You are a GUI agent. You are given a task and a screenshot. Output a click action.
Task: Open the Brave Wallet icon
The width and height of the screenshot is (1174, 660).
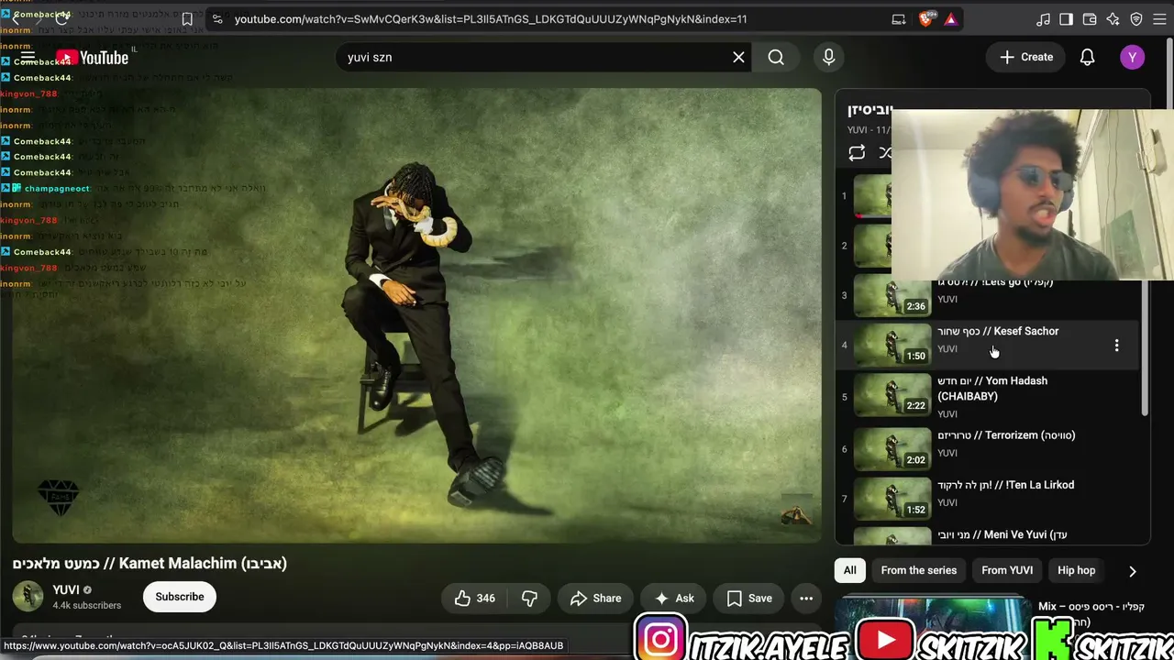point(1090,19)
